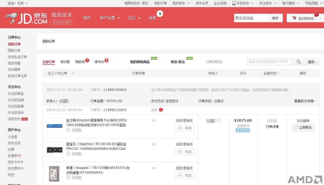The height and width of the screenshot is (185, 324).
Task: Click 退出 to log out
Action: (145, 3)
